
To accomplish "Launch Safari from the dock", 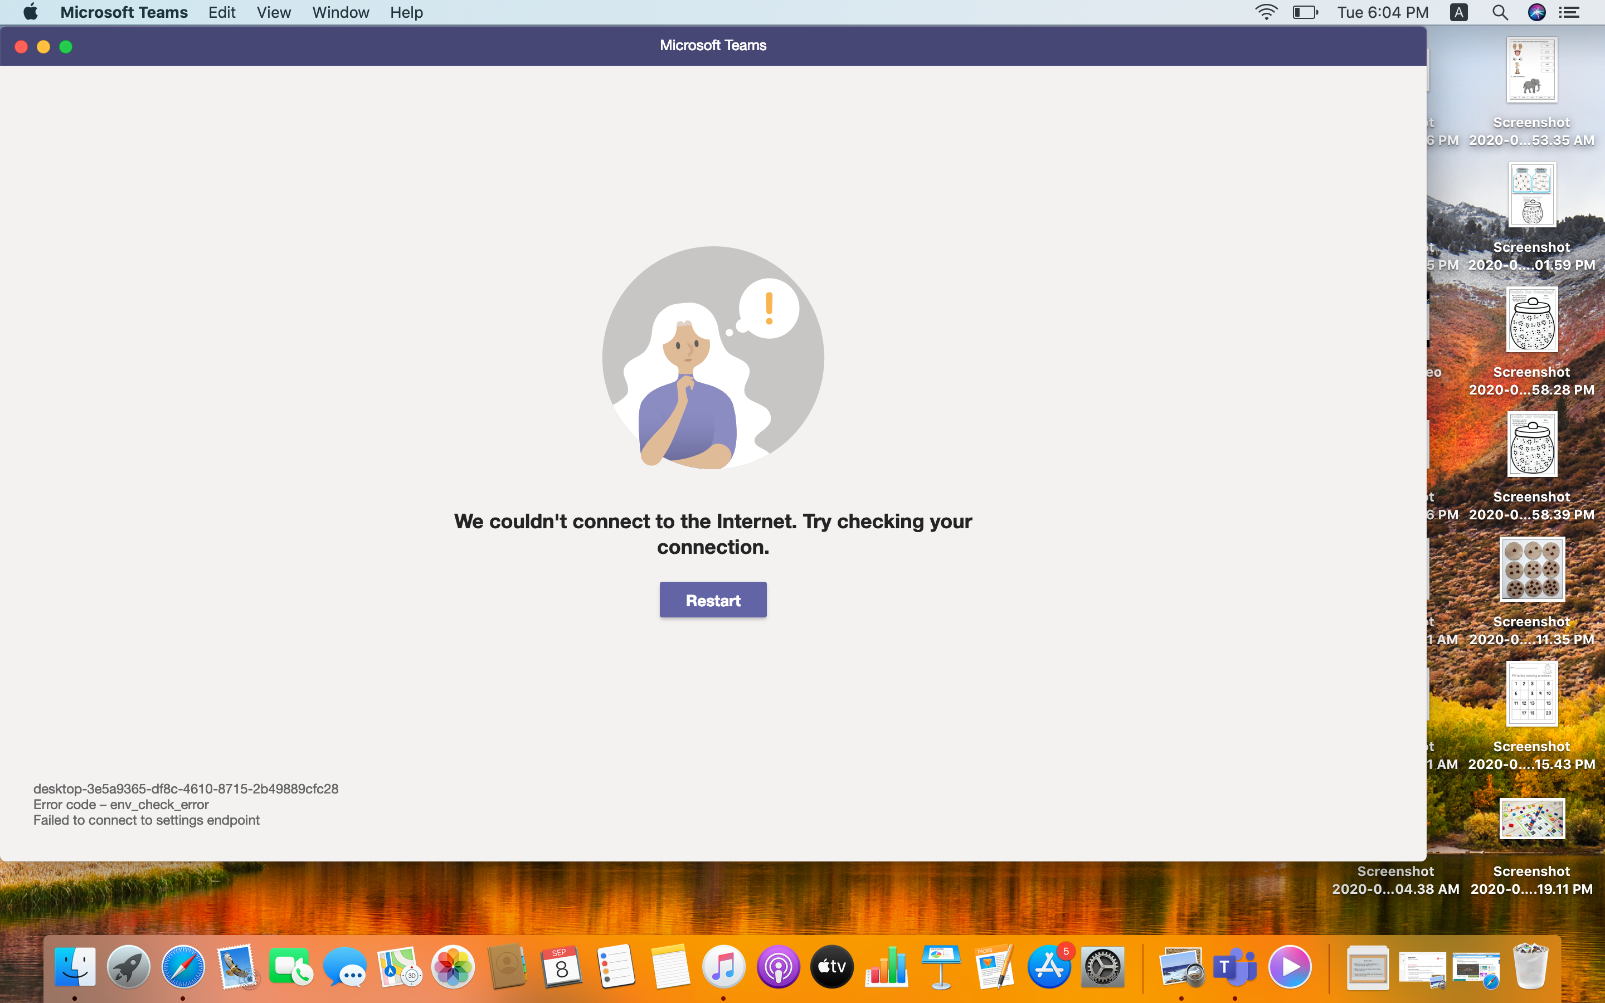I will tap(183, 967).
